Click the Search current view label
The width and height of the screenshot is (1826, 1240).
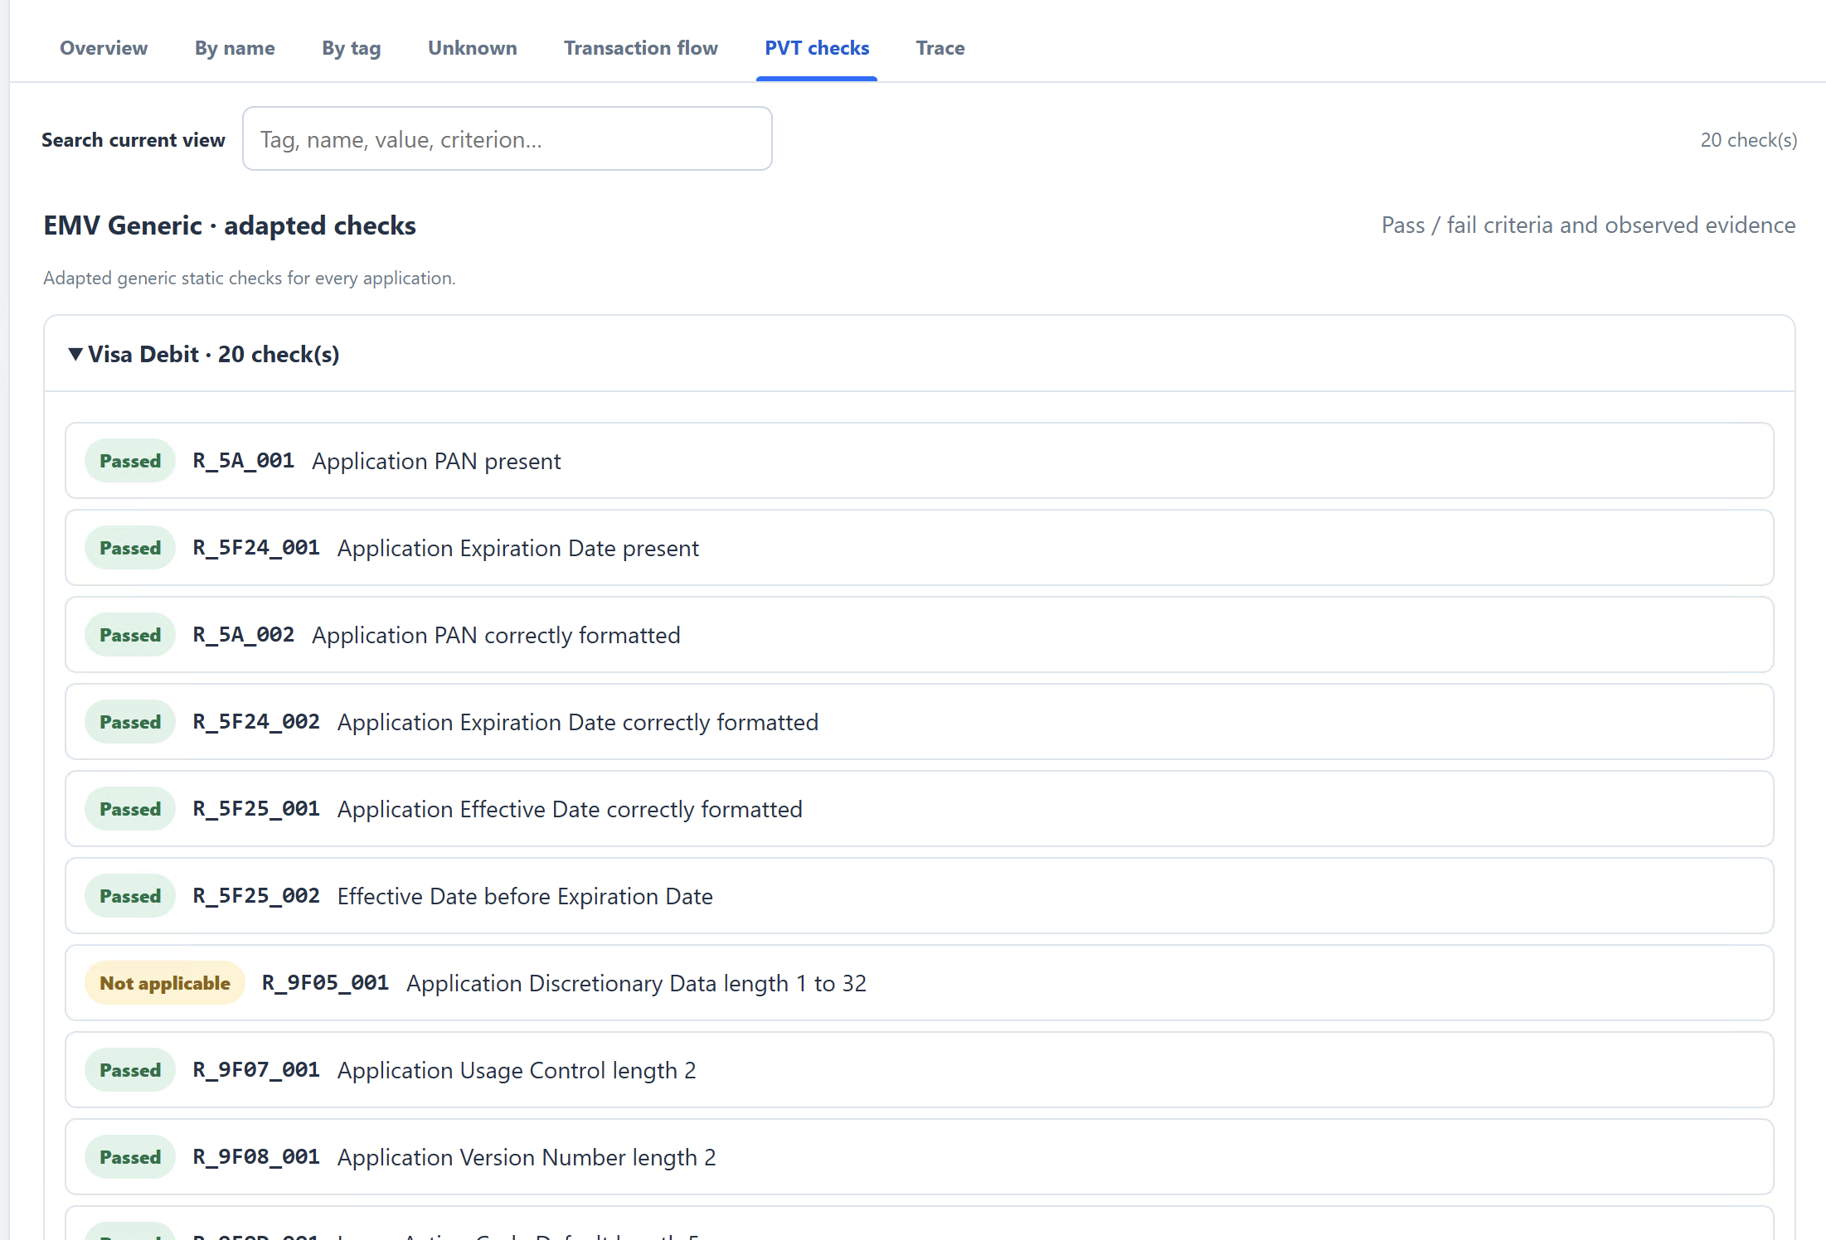point(134,140)
